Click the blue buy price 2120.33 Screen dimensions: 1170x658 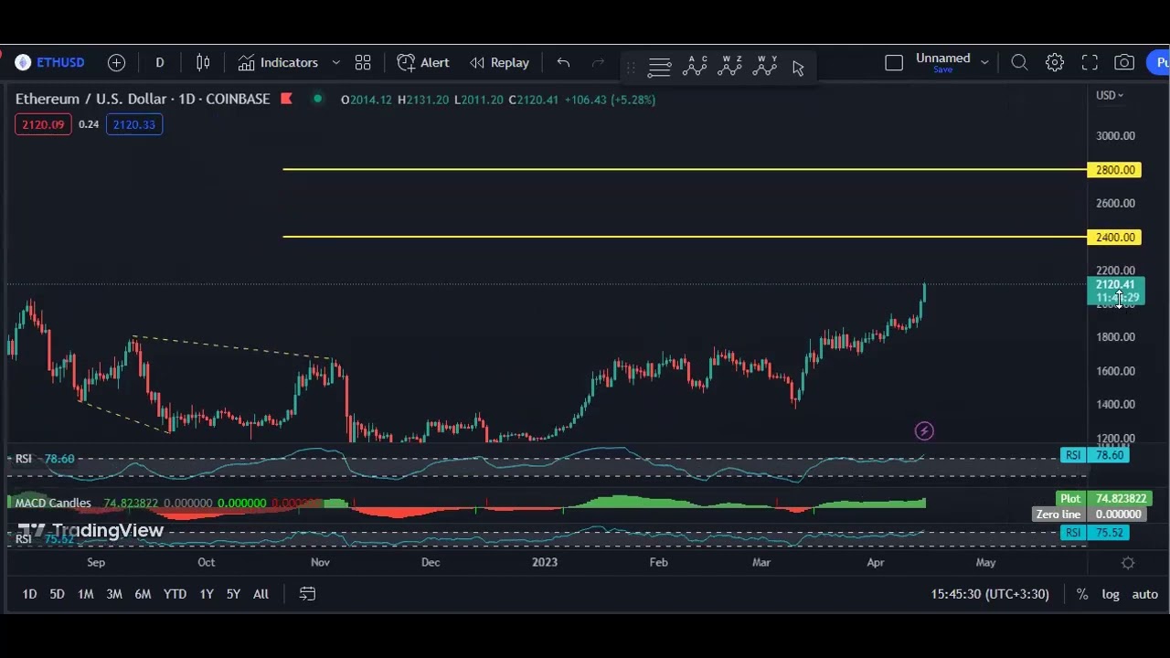point(134,124)
